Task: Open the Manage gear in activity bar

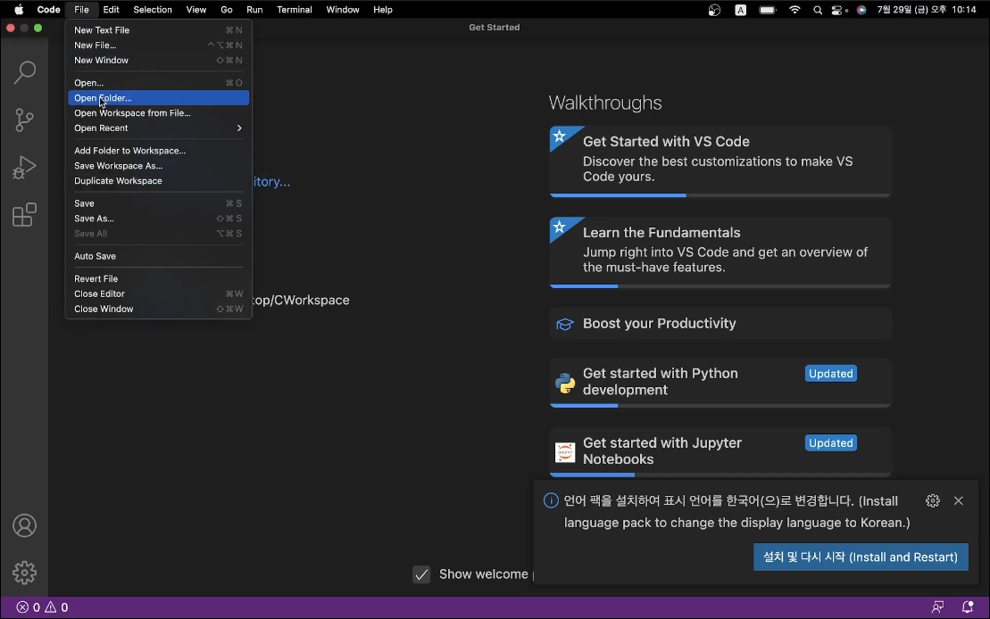Action: pyautogui.click(x=25, y=573)
